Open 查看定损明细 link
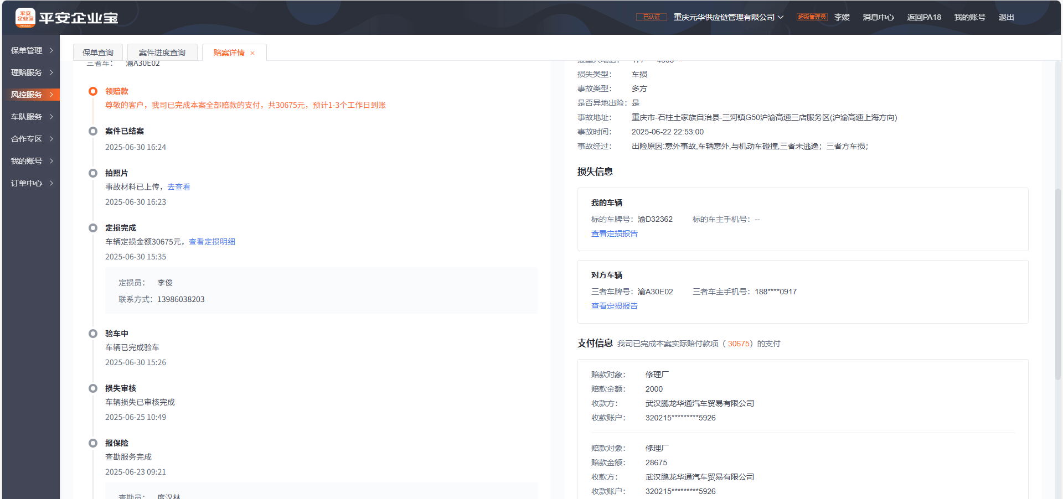1063x499 pixels. 211,242
